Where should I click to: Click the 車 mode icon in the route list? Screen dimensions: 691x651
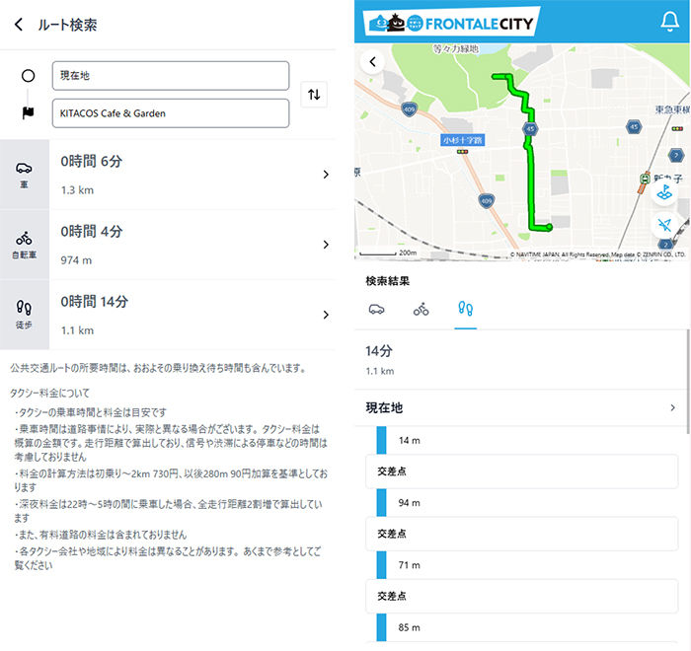click(24, 174)
